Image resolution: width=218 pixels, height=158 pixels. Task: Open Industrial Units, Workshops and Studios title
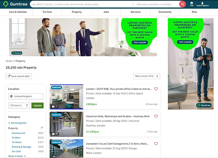[118, 116]
